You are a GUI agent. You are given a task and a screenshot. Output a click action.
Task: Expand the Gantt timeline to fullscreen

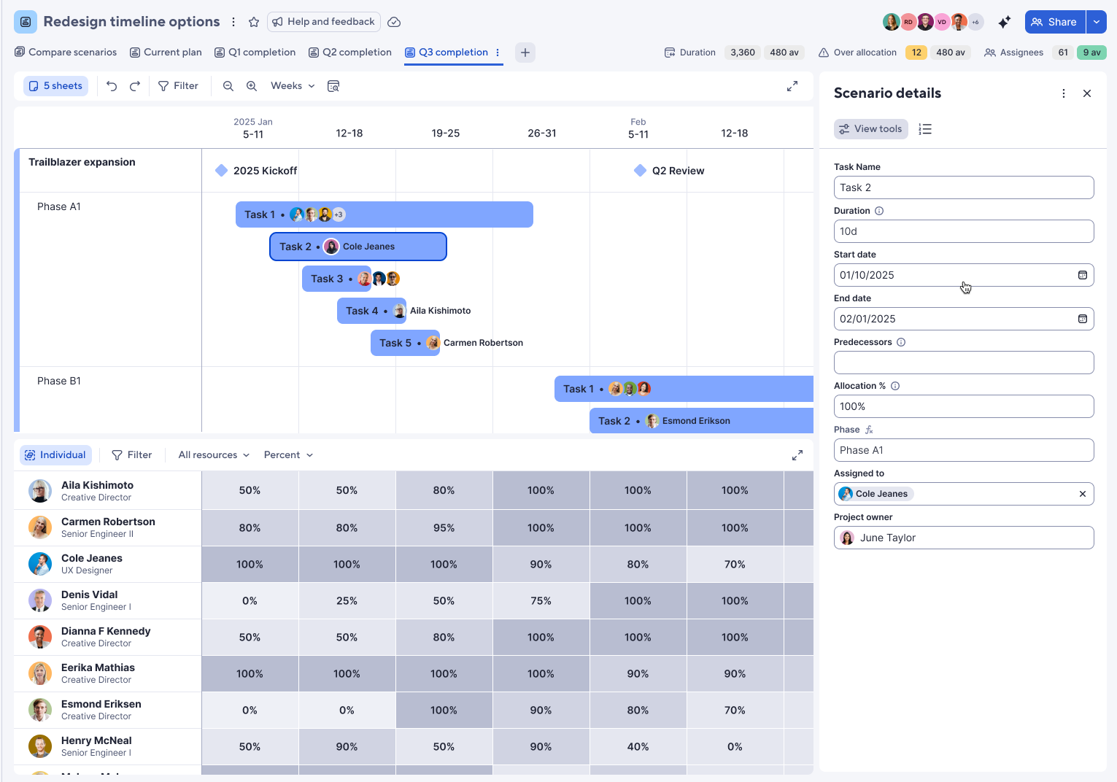(x=792, y=86)
